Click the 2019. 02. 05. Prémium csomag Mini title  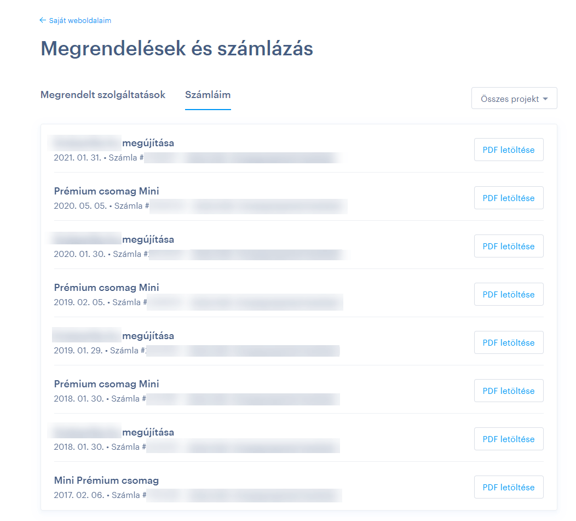click(107, 288)
